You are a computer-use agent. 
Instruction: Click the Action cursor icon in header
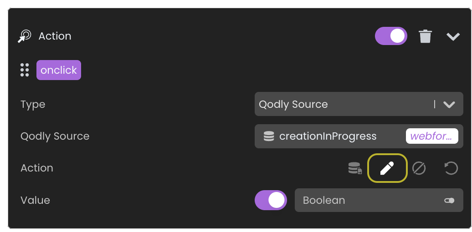coord(24,36)
